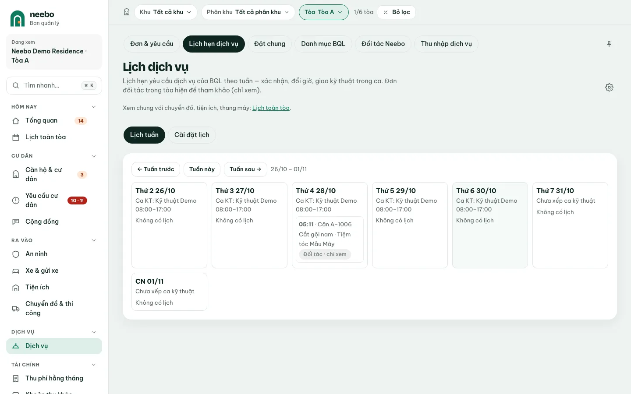Collapse the DỊCH VỤ section

coord(93,332)
